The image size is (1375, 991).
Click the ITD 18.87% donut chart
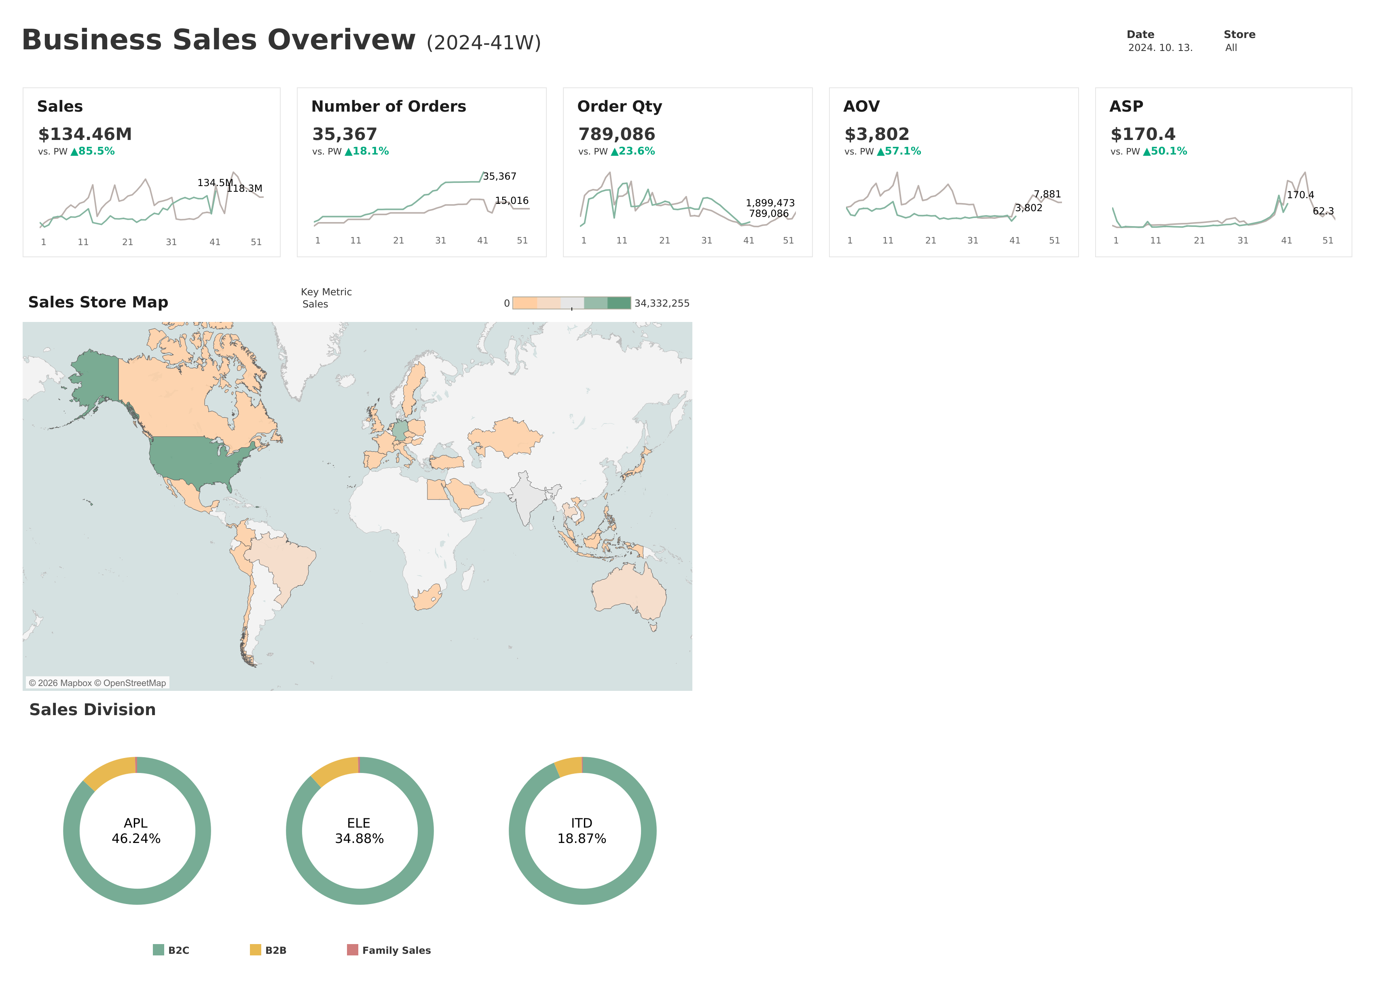point(583,831)
